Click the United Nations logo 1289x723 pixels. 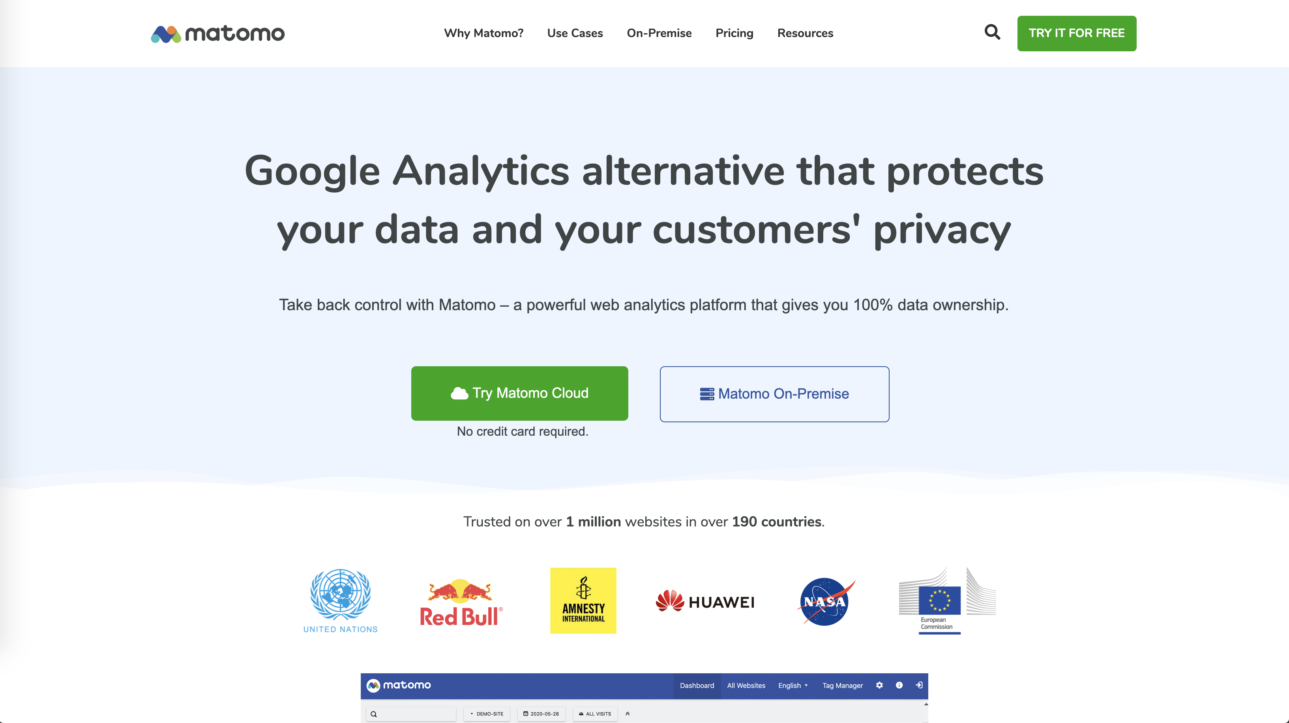coord(340,601)
